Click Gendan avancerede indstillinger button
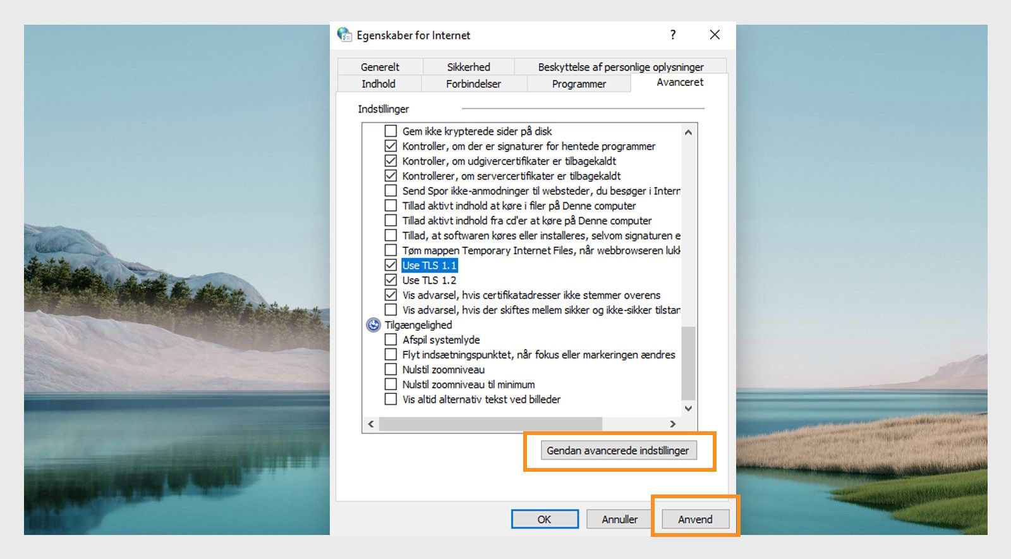The width and height of the screenshot is (1011, 559). [x=618, y=450]
